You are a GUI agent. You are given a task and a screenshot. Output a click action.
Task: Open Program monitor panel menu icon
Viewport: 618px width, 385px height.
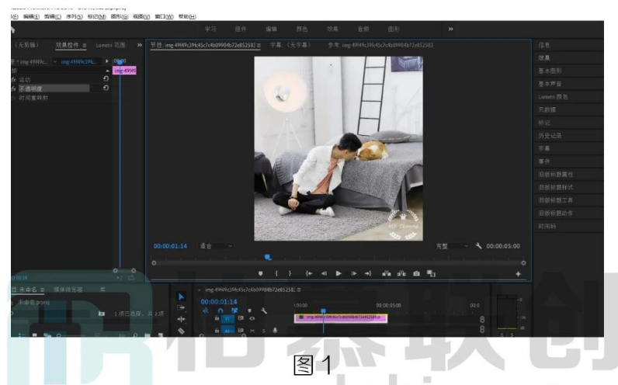259,45
